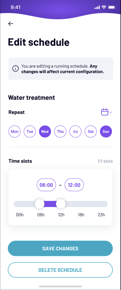Open the 12:00 end time picker
121x290 pixels.
tap(74, 185)
